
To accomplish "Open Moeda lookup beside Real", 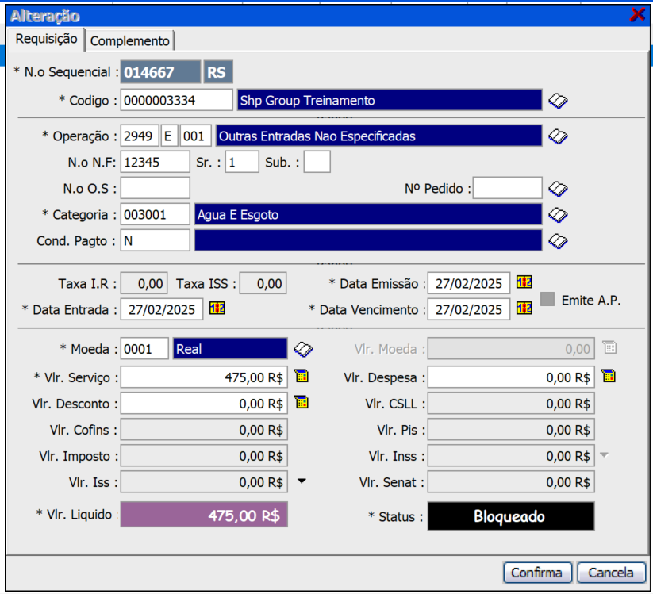I will point(303,349).
